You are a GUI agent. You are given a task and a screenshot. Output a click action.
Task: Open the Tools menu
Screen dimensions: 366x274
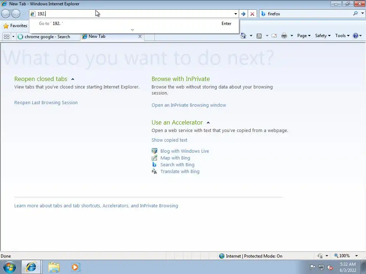[342, 36]
